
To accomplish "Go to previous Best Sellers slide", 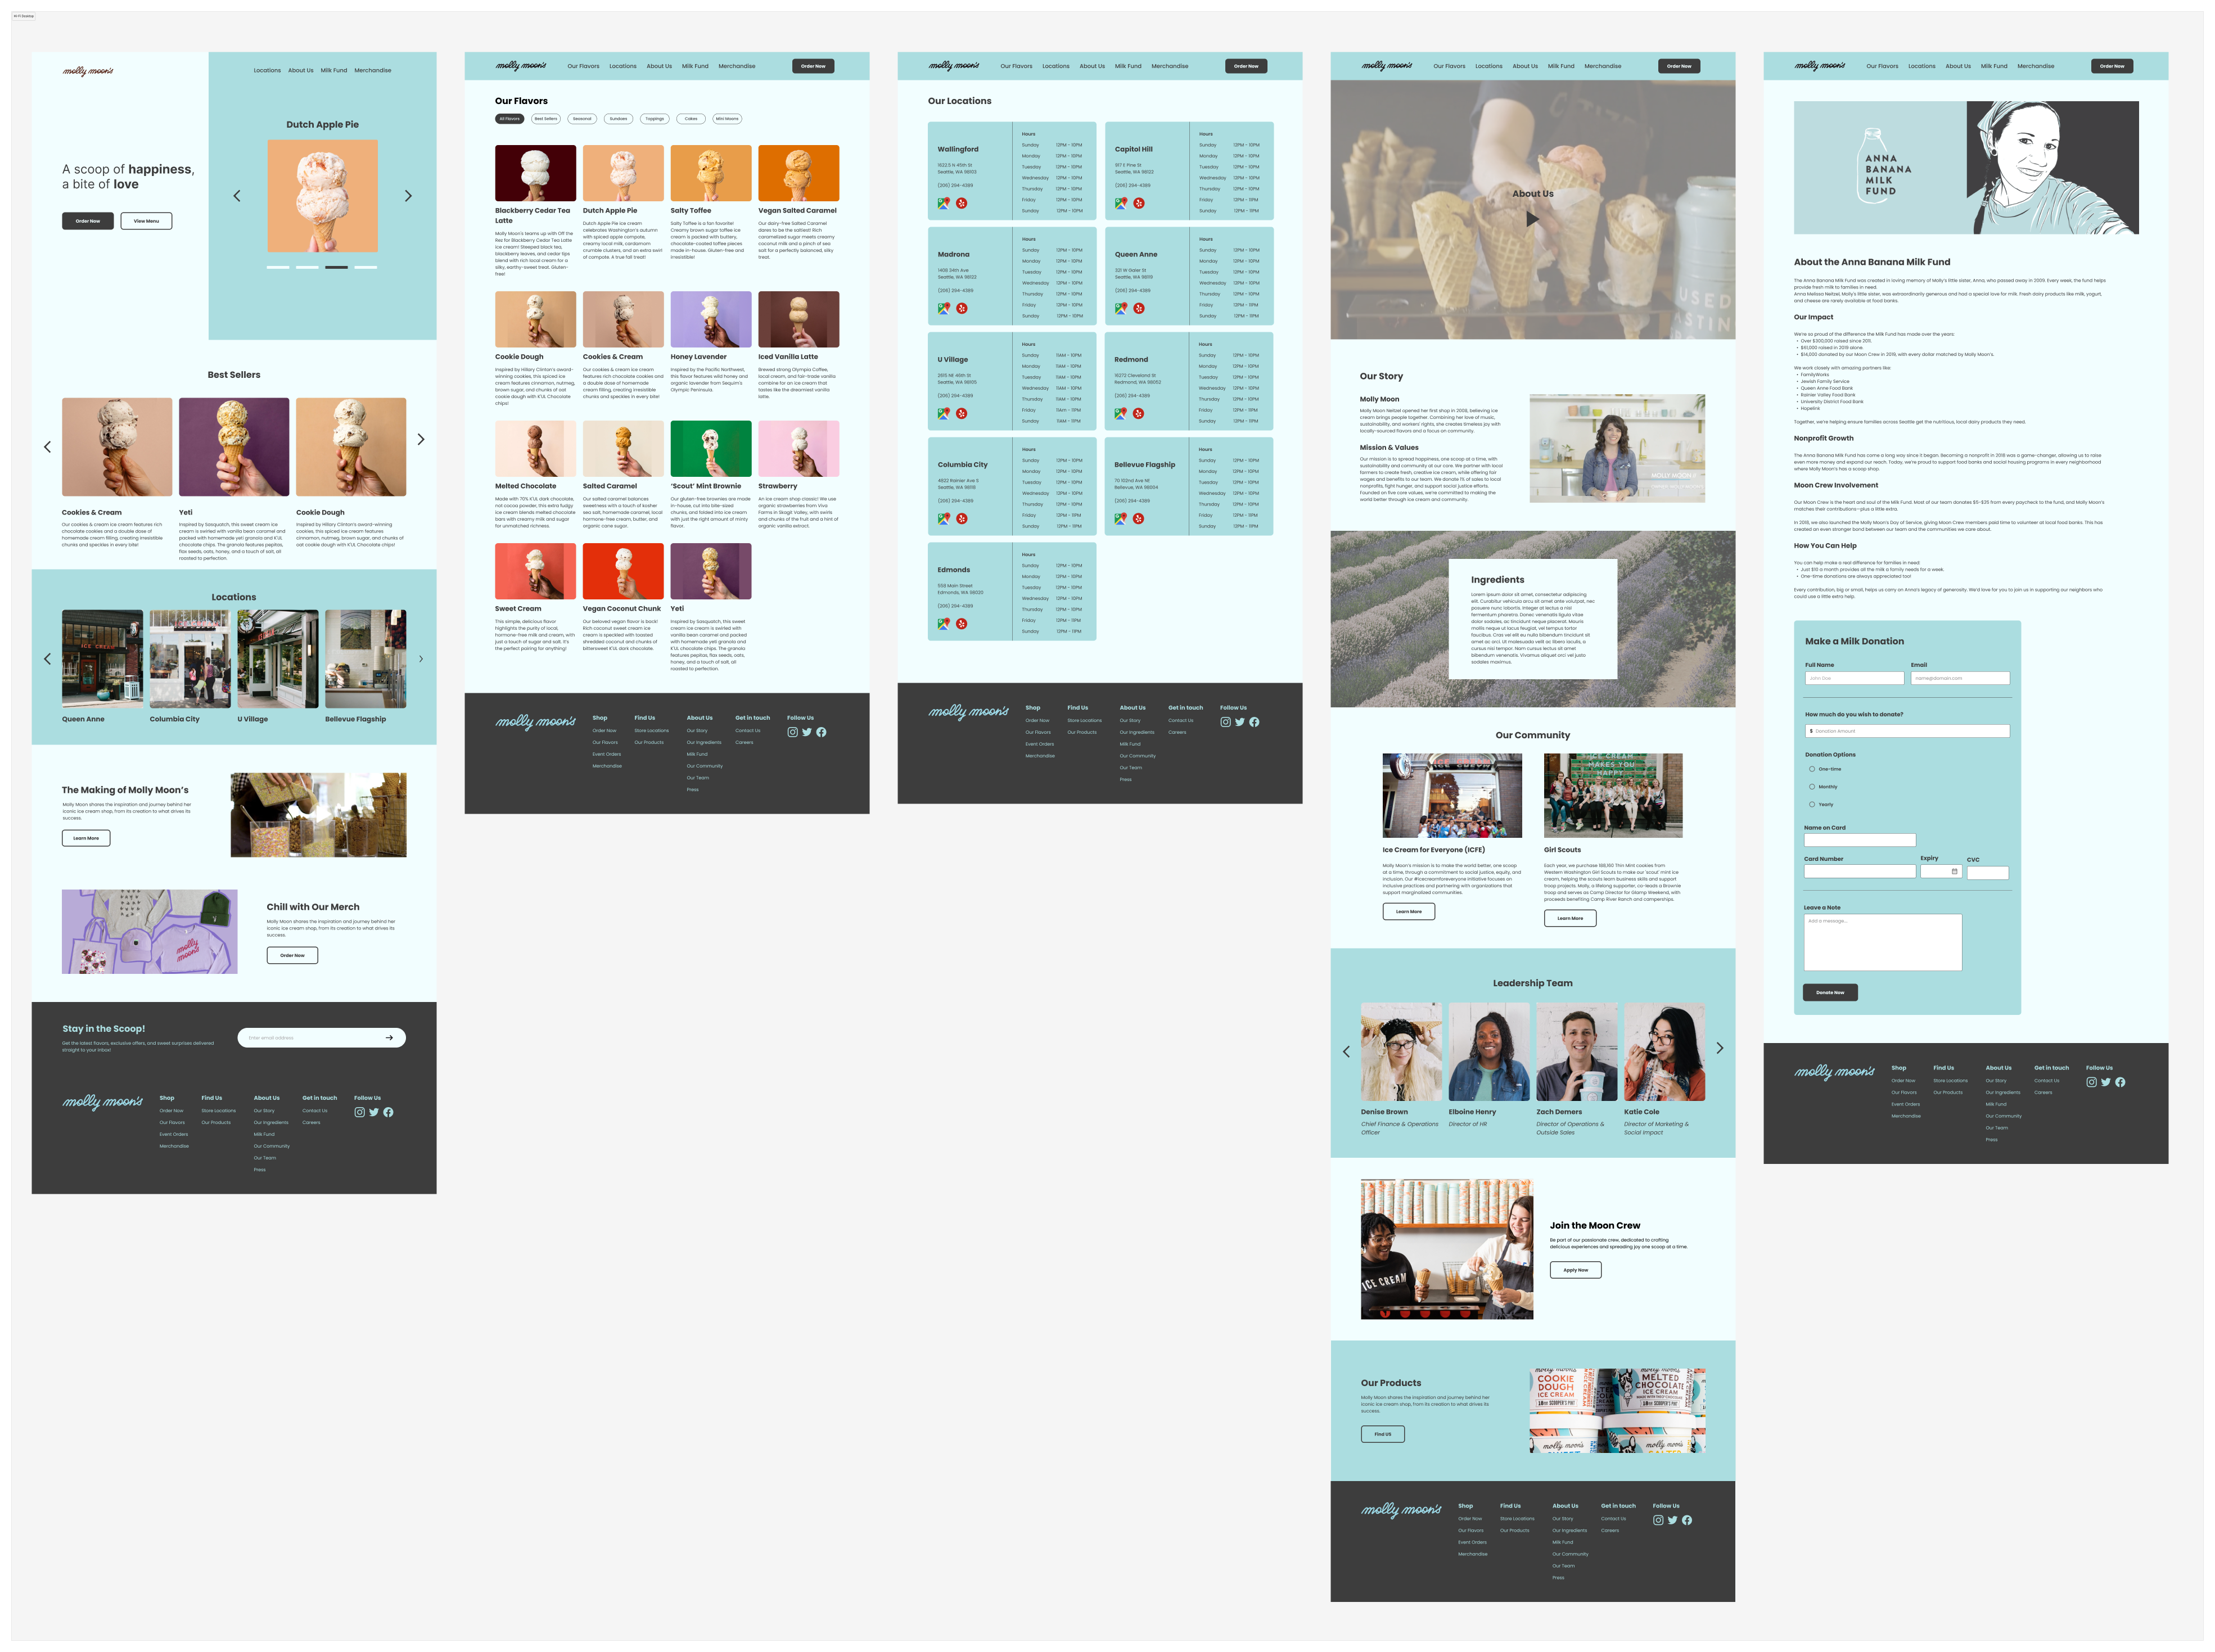I will click(x=47, y=447).
